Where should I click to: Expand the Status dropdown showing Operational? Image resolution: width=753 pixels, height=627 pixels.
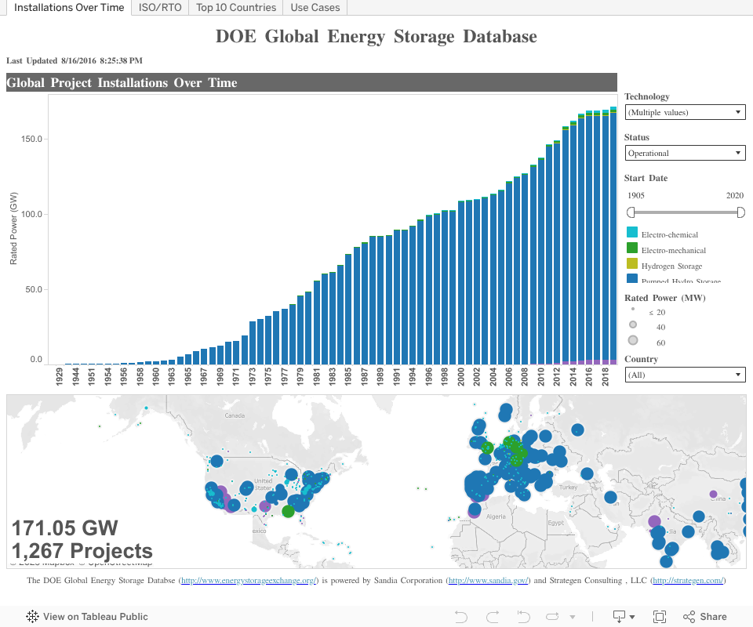coord(685,154)
